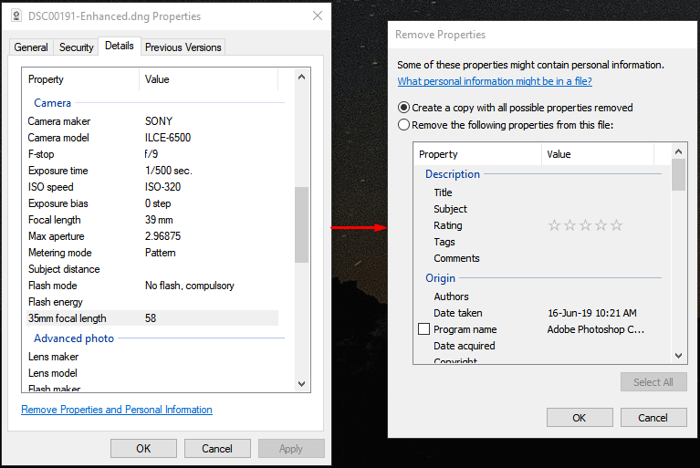Select the Focal length 39 mm value

(159, 220)
